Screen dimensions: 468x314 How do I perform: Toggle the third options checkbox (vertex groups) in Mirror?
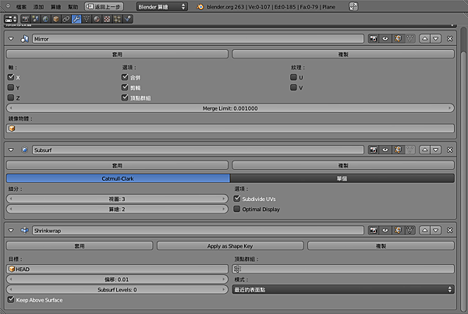125,97
